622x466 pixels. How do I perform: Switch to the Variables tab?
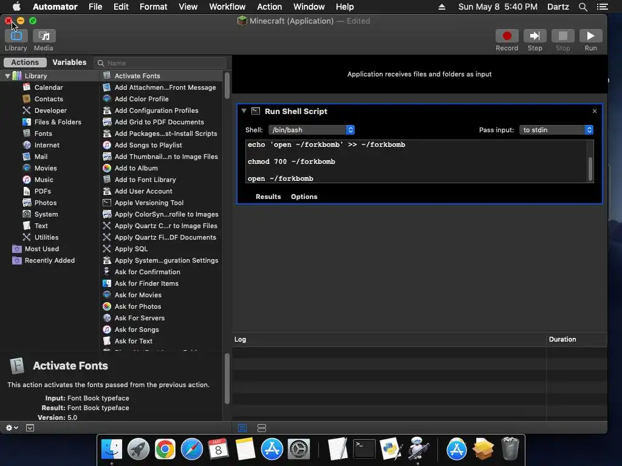coord(69,62)
